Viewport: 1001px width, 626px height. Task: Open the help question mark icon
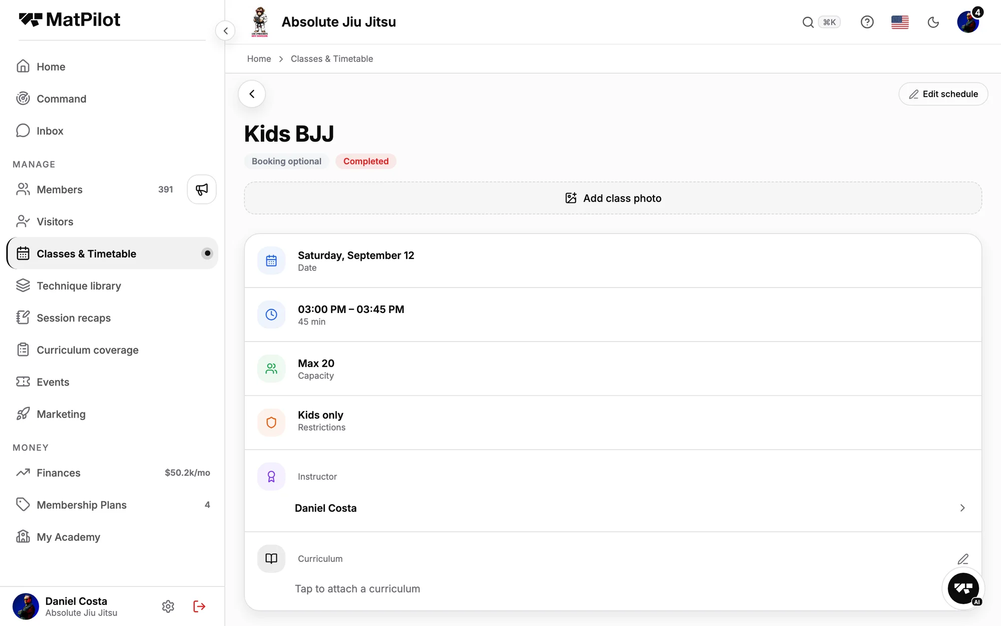point(867,22)
